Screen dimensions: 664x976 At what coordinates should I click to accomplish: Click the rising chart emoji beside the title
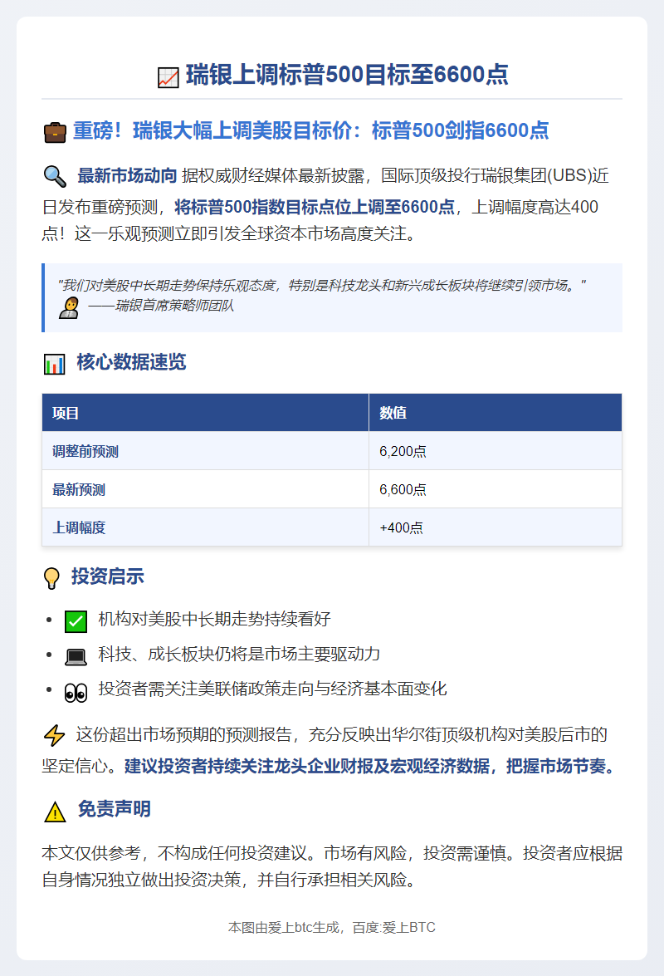point(168,77)
